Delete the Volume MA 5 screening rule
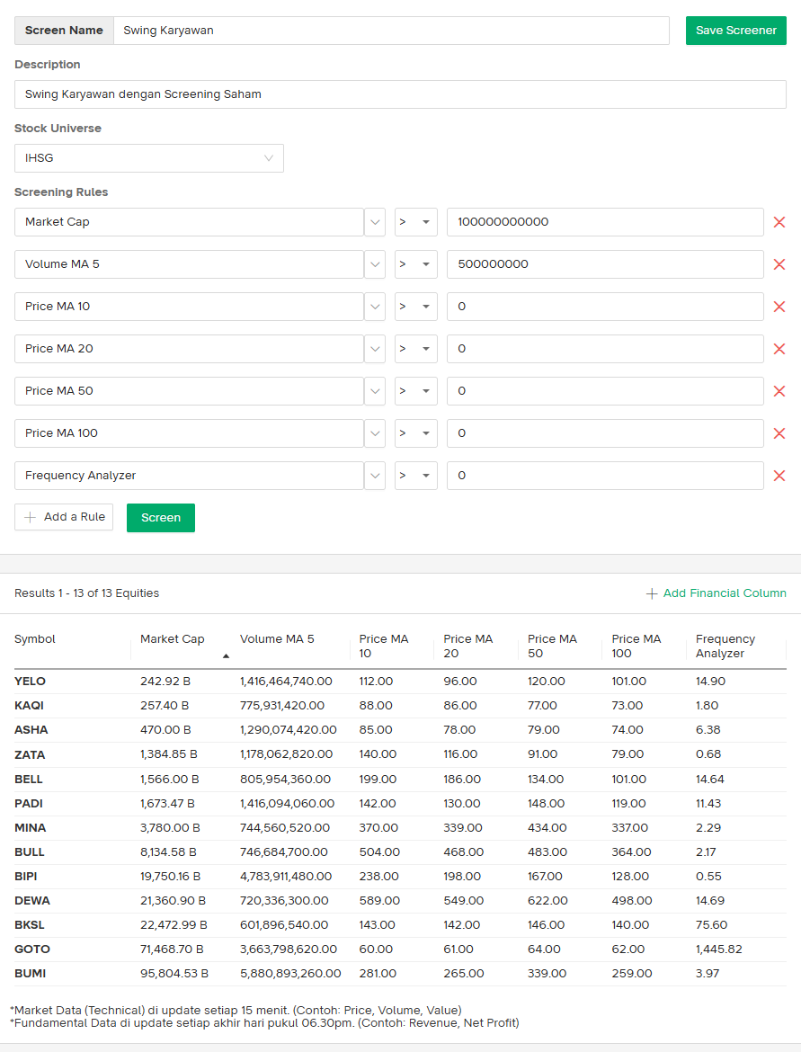Viewport: 801px width, 1052px height. click(779, 264)
